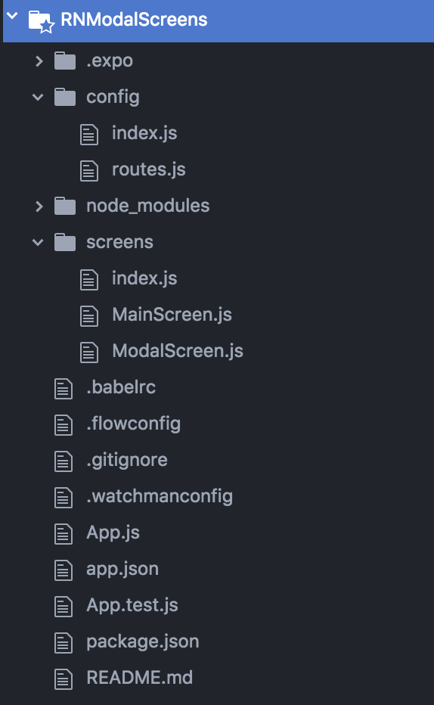Viewport: 434px width, 705px height.
Task: Open App.js from the project root
Action: pos(113,533)
